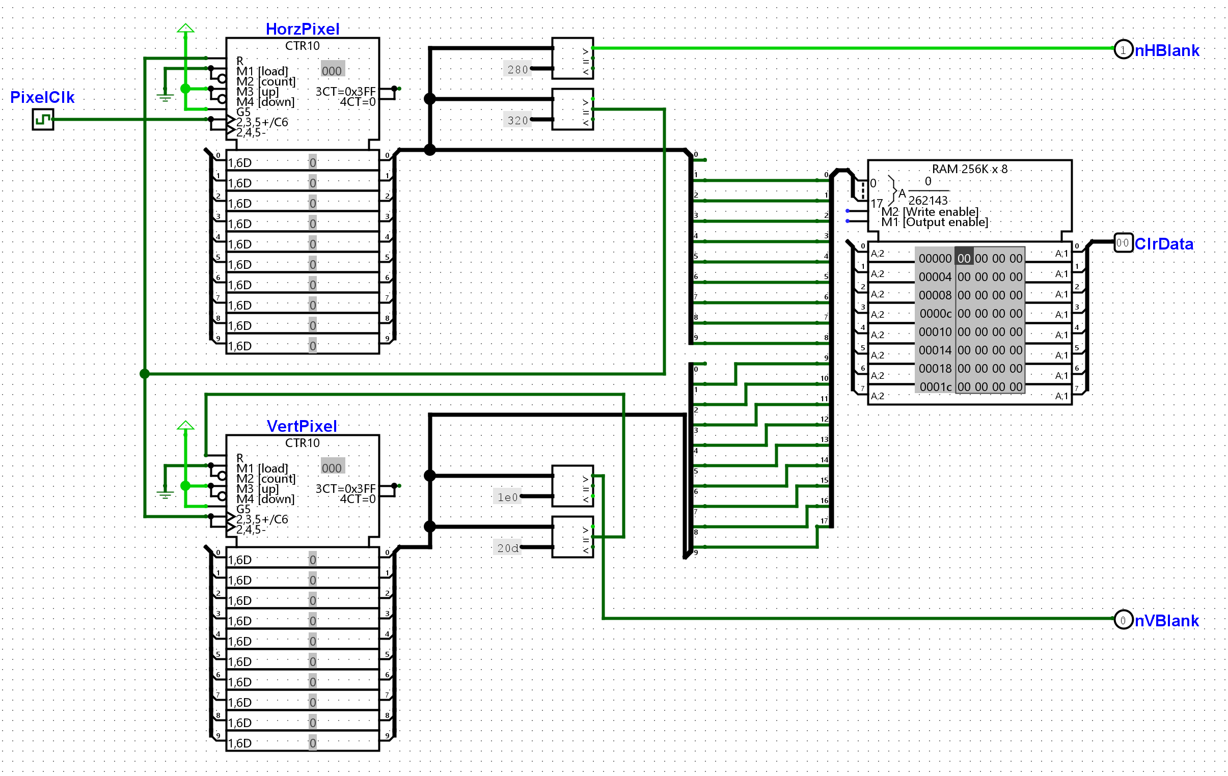The width and height of the screenshot is (1228, 776).
Task: Click the RAM address row 0001c
Action: pos(935,387)
